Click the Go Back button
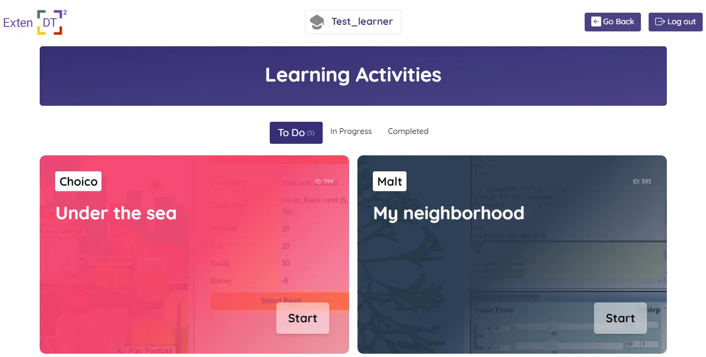Screen dimensions: 706x357 tap(612, 21)
